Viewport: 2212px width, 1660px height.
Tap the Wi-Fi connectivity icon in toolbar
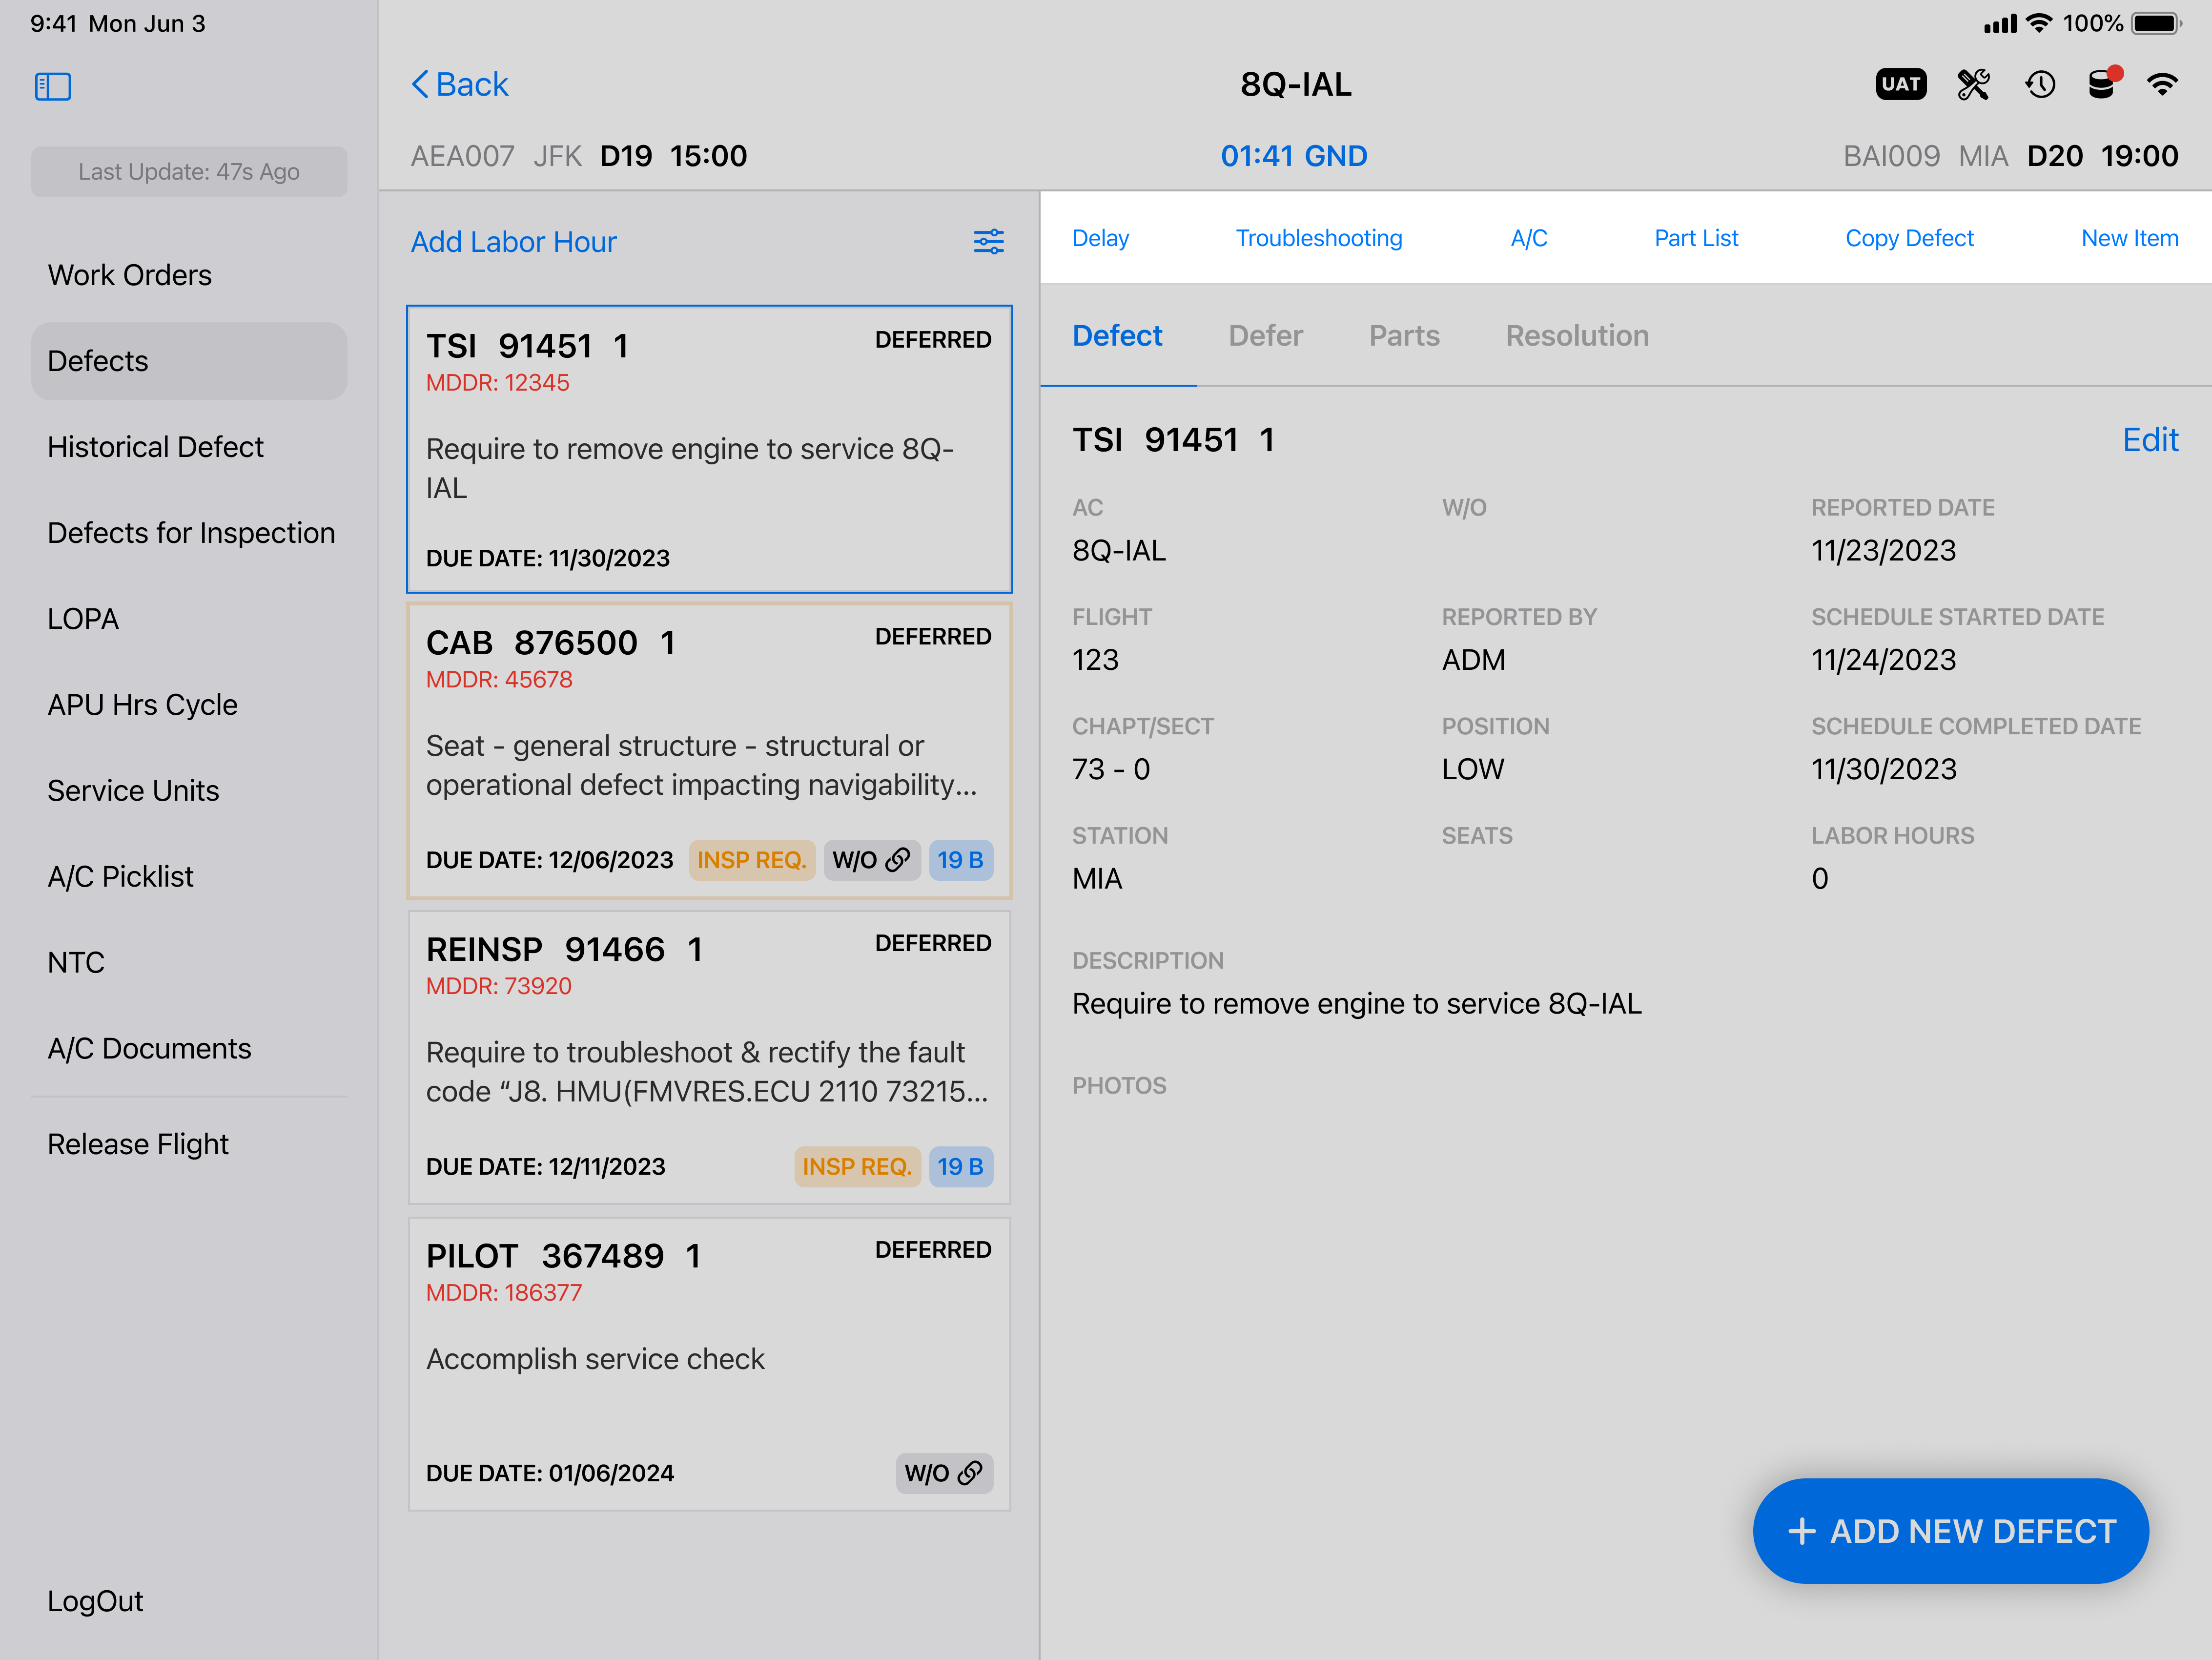point(2162,84)
